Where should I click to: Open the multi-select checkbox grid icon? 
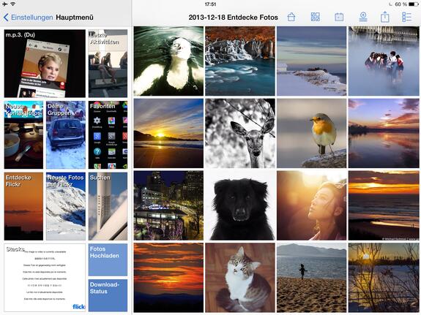(x=316, y=17)
